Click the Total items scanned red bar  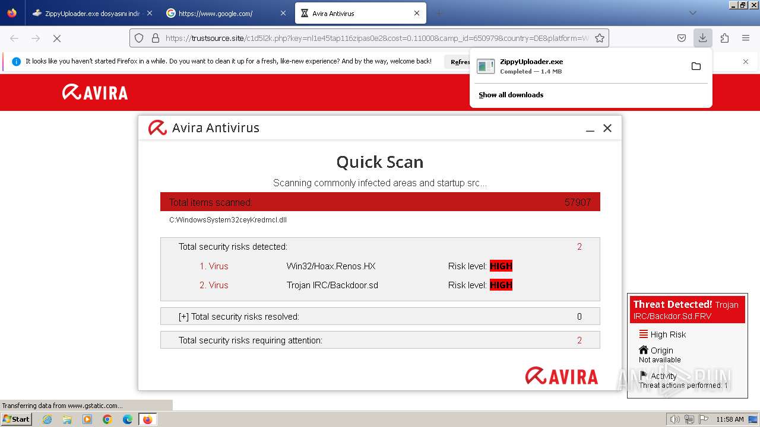[x=380, y=202]
